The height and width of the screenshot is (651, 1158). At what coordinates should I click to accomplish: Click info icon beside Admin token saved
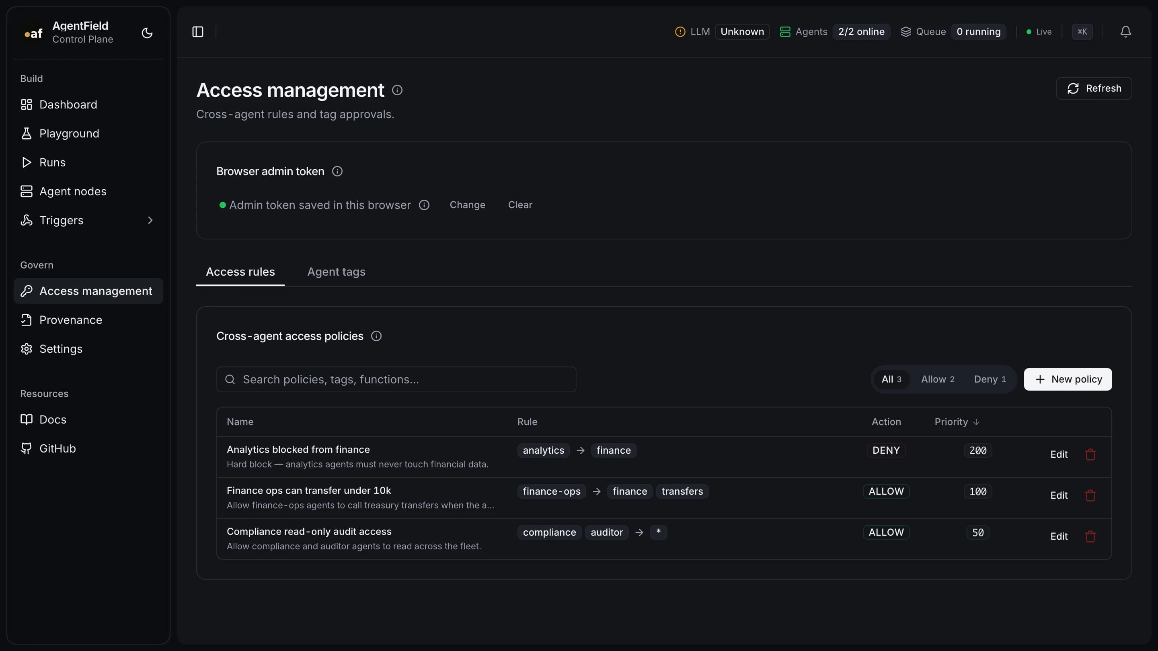click(x=424, y=205)
